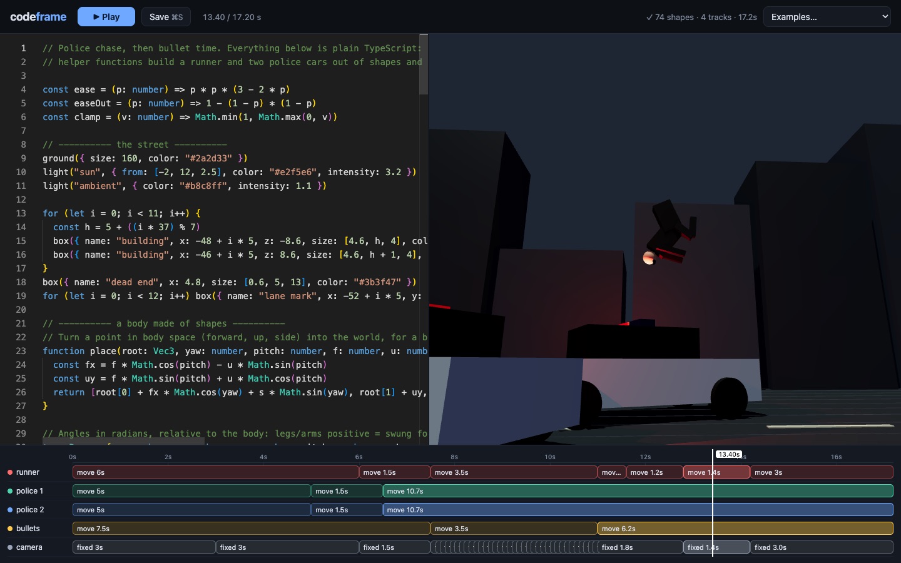
Task: Select the police 1 'move 5s' clip
Action: pos(191,491)
